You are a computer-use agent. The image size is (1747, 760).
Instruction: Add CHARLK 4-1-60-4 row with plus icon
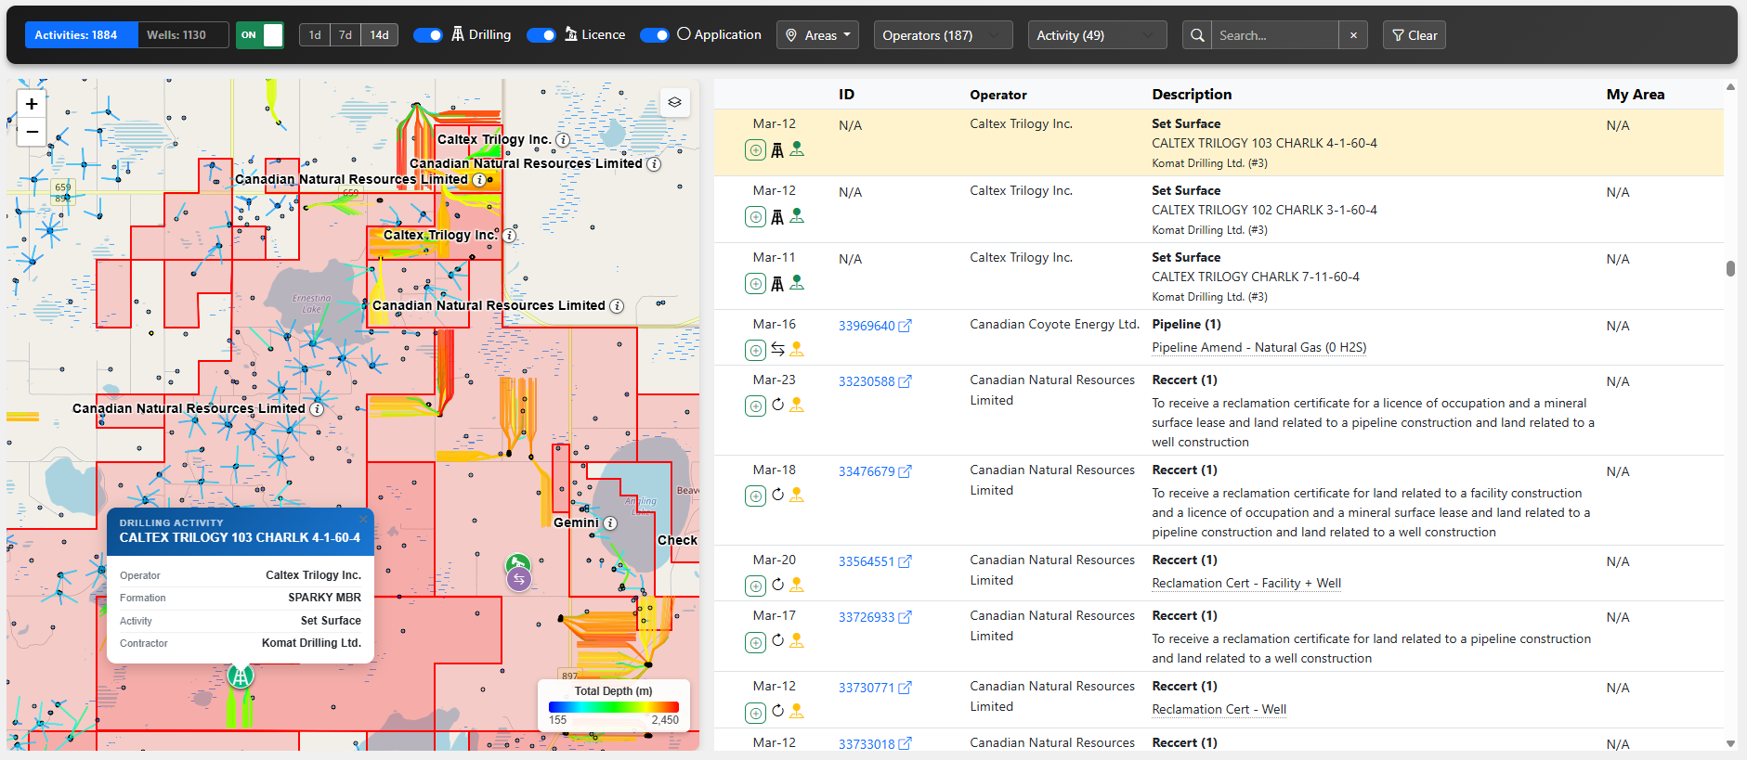pyautogui.click(x=756, y=150)
